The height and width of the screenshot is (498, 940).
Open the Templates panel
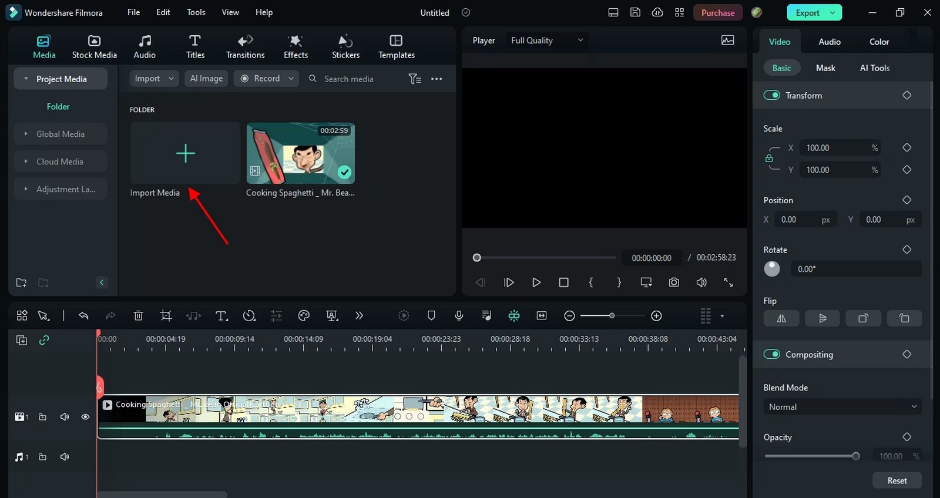point(397,47)
